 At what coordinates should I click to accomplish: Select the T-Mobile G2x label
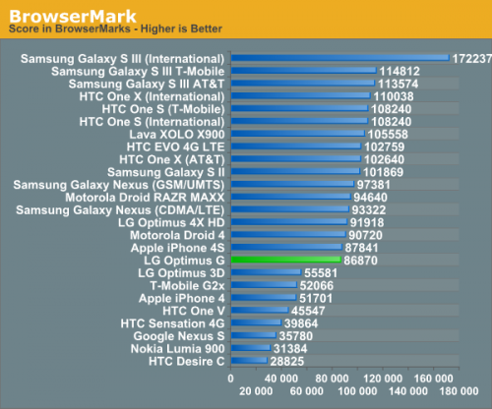click(187, 286)
